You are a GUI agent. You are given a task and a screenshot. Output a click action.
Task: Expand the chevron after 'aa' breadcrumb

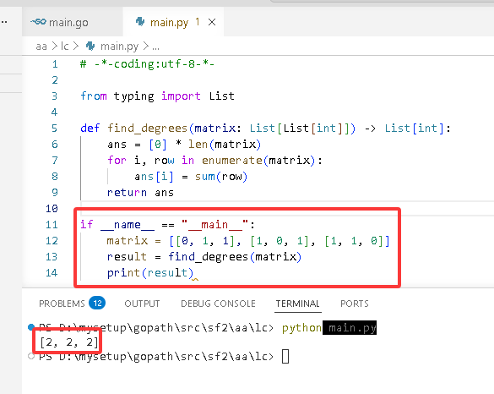coord(55,47)
